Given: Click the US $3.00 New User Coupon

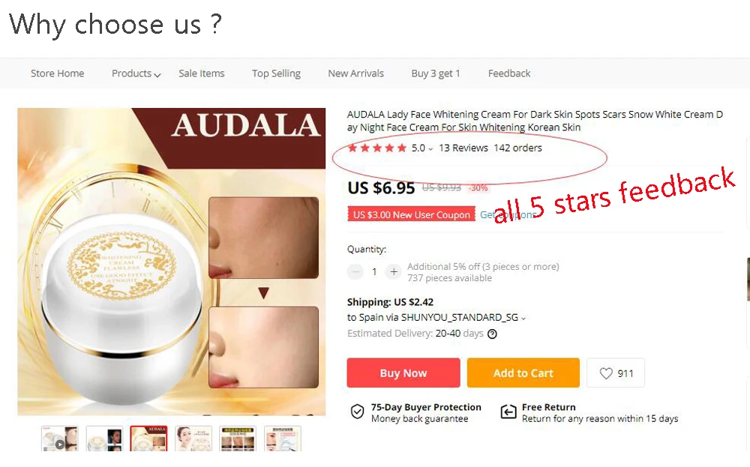Looking at the screenshot, I should tap(411, 214).
